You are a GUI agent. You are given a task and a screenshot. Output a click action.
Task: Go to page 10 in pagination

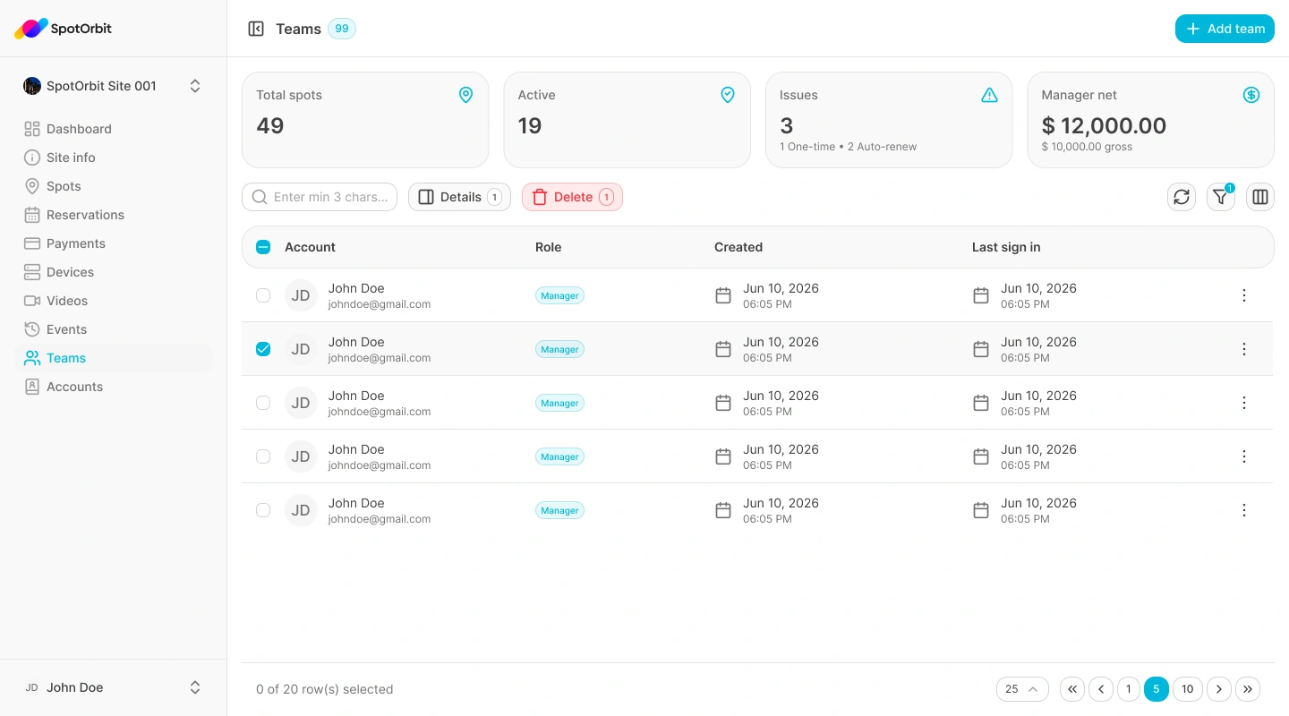(x=1188, y=689)
